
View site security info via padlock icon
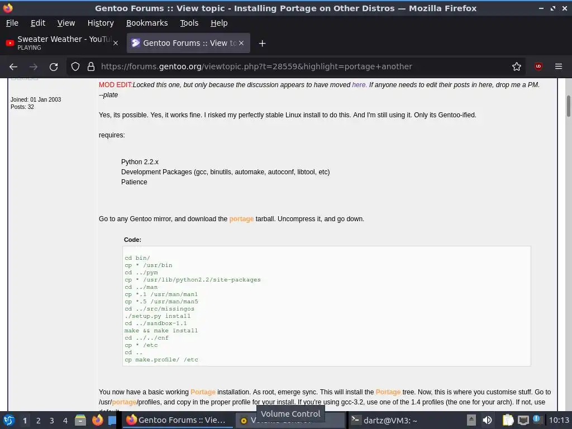91,66
